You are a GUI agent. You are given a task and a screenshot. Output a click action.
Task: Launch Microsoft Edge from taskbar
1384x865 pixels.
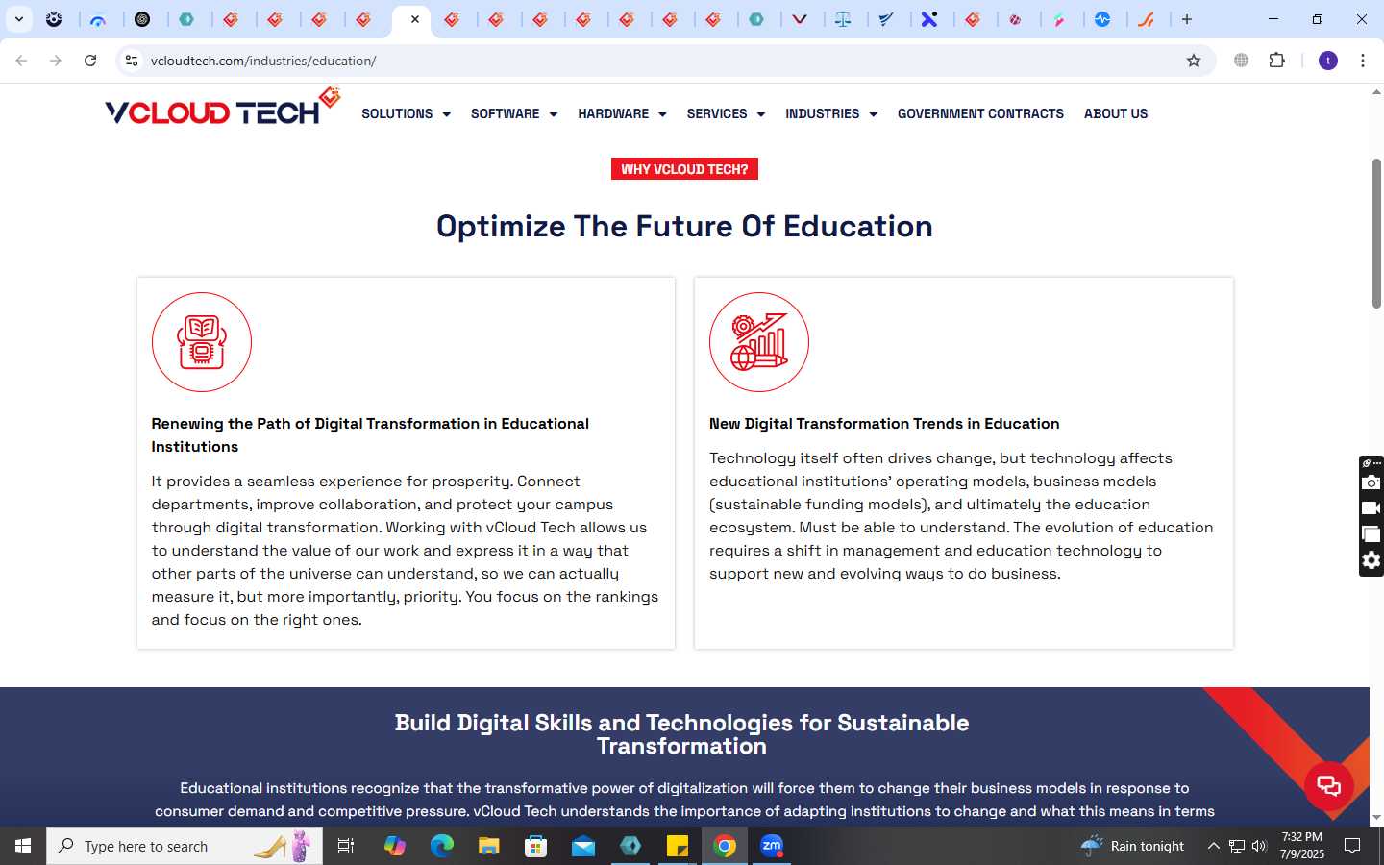tap(441, 846)
